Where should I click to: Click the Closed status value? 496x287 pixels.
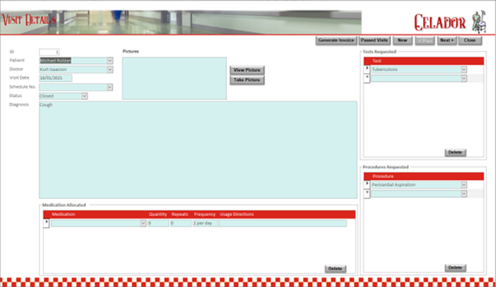pyautogui.click(x=46, y=96)
